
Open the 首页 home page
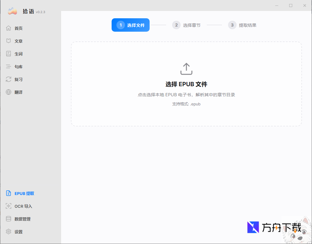coord(18,28)
